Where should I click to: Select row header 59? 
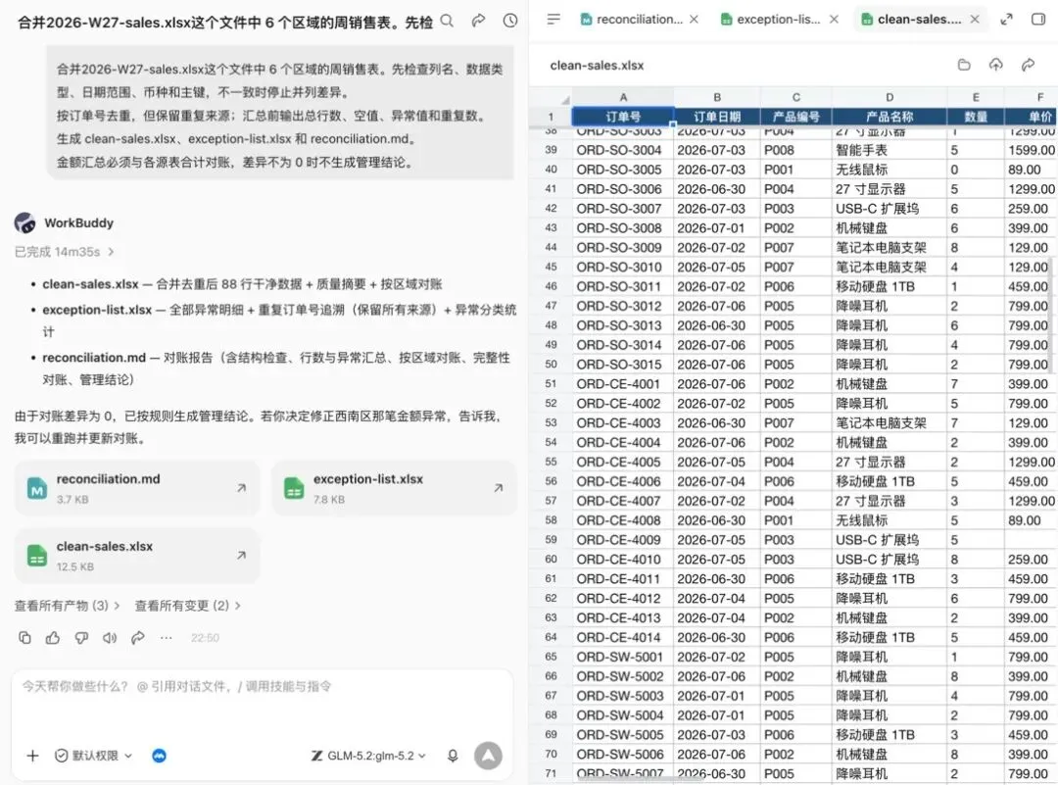tap(552, 540)
